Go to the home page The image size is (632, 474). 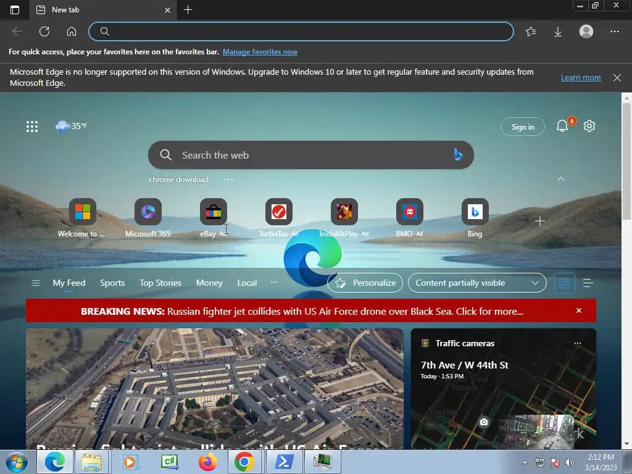coord(72,31)
